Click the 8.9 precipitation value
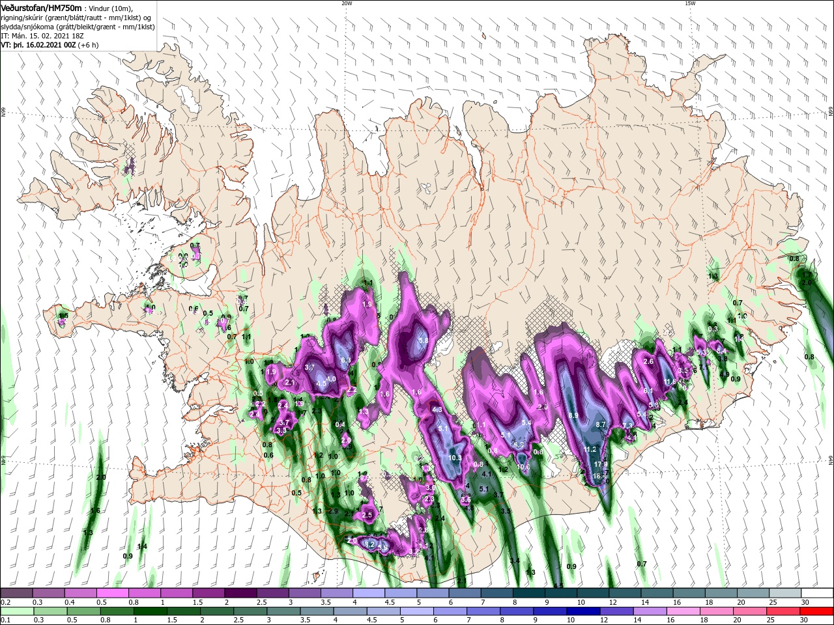The image size is (834, 625). pyautogui.click(x=573, y=415)
